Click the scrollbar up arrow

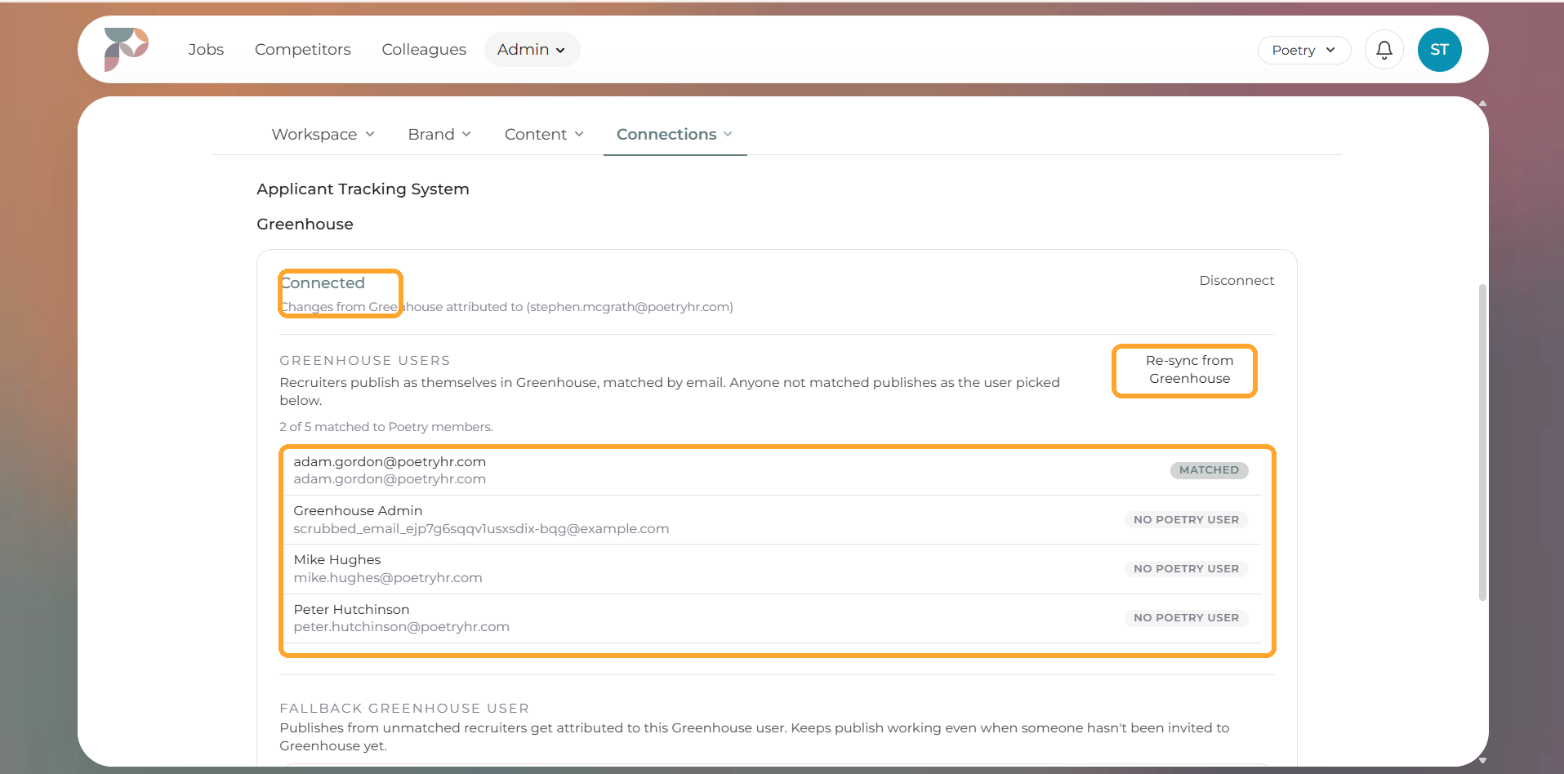(1482, 104)
